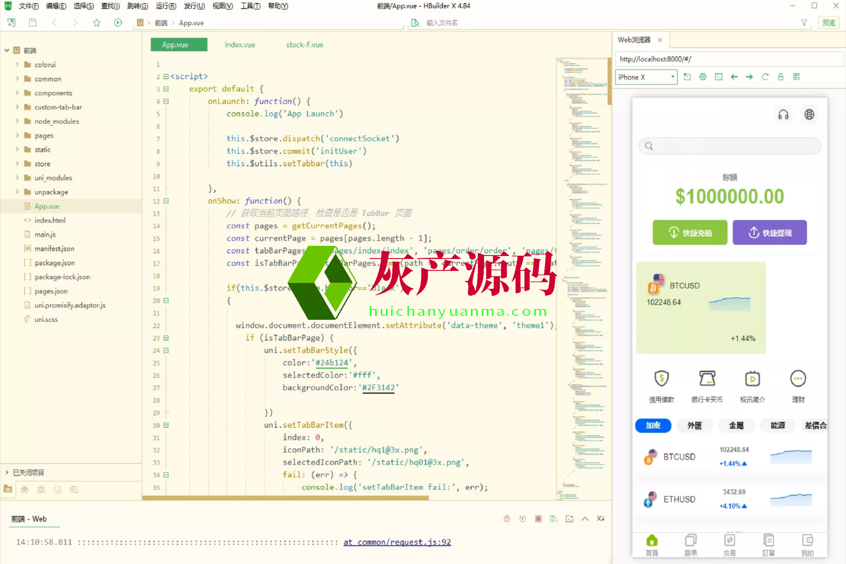Image resolution: width=846 pixels, height=564 pixels.
Task: Open the common/request.js:92 link in console
Action: tap(397, 542)
